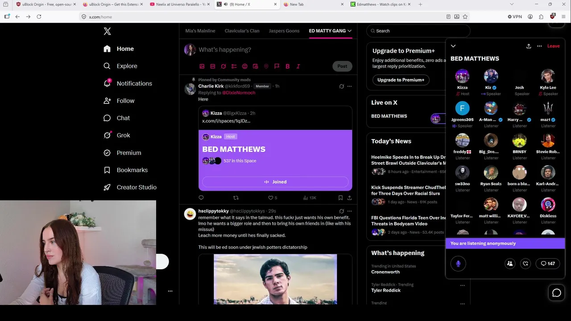This screenshot has width=571, height=321.
Task: Collapse the Space panel with chevron
Action: pos(453,46)
